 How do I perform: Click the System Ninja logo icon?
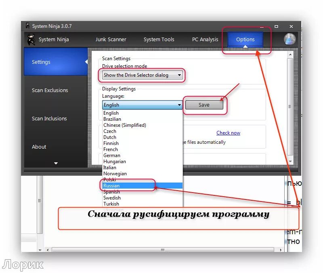point(31,39)
